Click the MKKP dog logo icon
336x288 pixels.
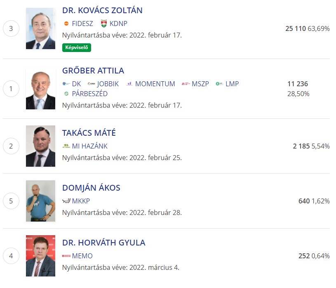[x=66, y=201]
